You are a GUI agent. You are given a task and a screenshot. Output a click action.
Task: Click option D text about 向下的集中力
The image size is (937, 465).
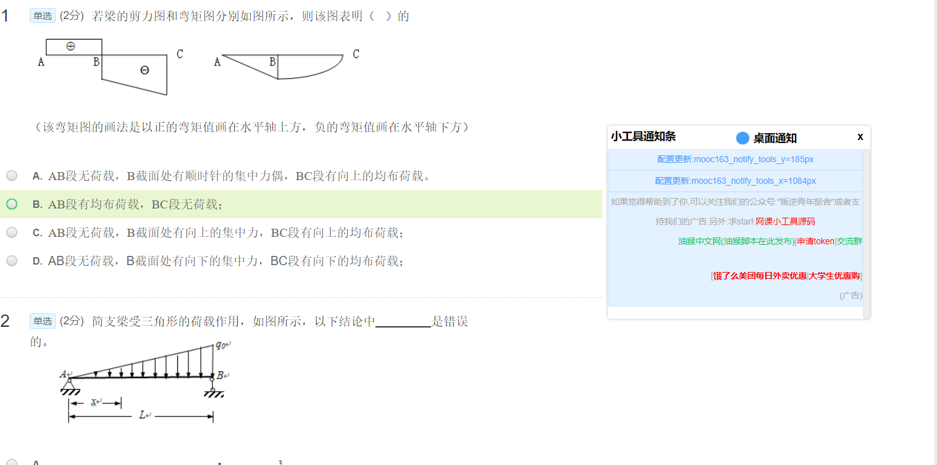tap(226, 261)
